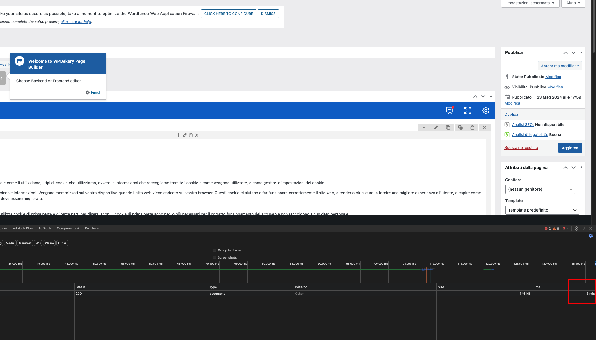Open WPBakery page settings gear
The height and width of the screenshot is (340, 596).
[486, 111]
